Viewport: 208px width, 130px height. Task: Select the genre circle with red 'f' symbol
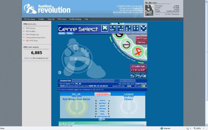tap(138, 52)
